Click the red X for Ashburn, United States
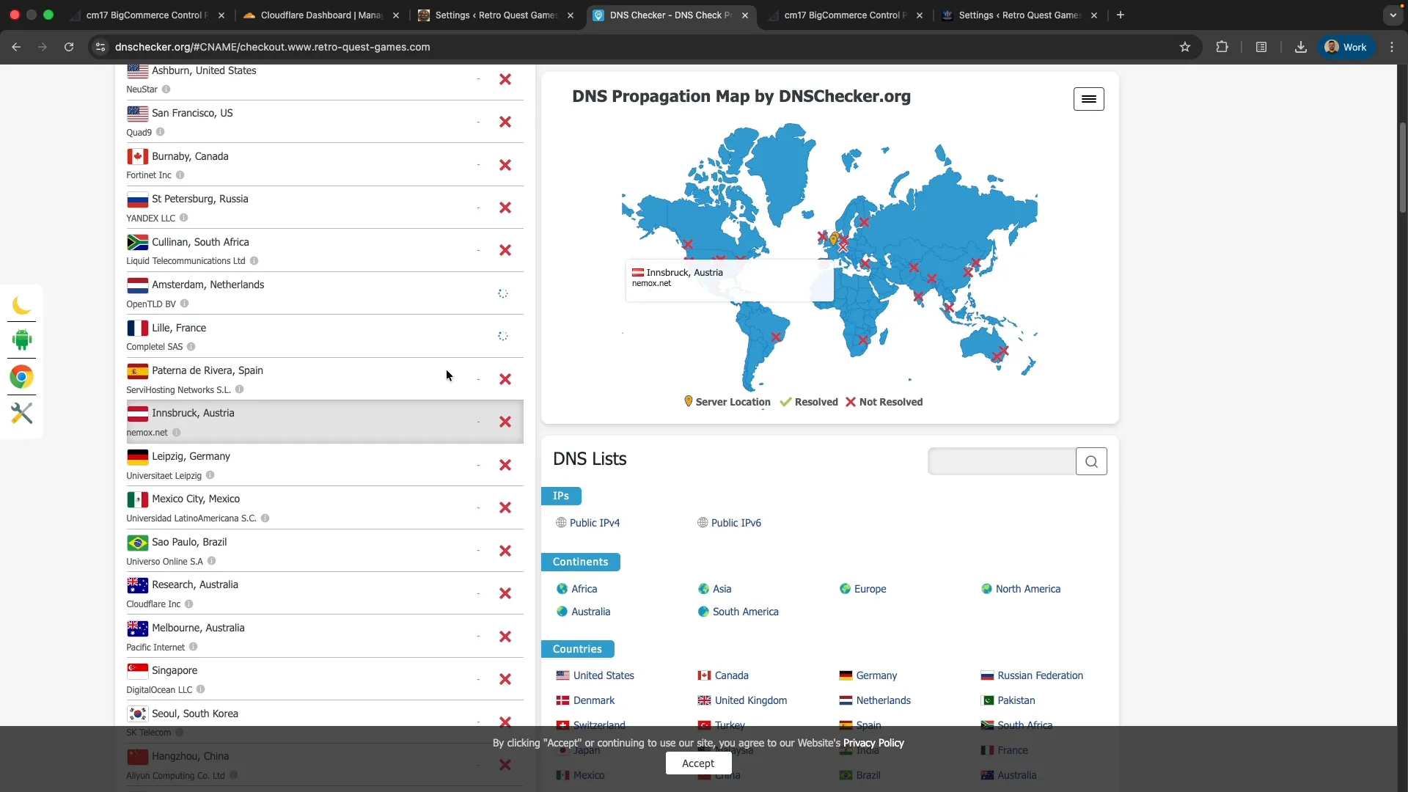Screen dimensions: 1408x792 [505, 79]
